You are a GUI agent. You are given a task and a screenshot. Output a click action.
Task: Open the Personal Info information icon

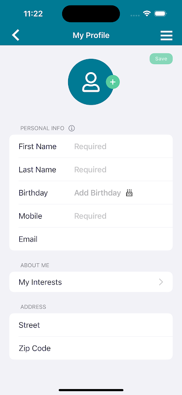(72, 128)
